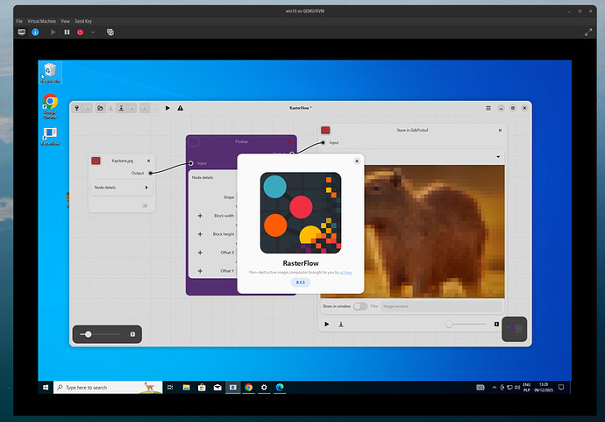The width and height of the screenshot is (605, 422).
Task: Pause the virtual machine from QEMU toolbar
Action: point(67,32)
